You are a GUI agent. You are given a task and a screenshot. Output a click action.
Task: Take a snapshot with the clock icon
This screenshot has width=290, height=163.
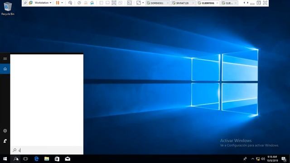click(79, 3)
